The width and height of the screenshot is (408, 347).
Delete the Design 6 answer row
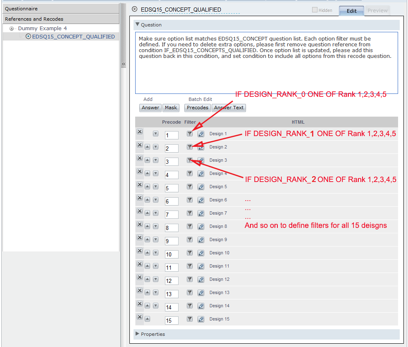(140, 198)
